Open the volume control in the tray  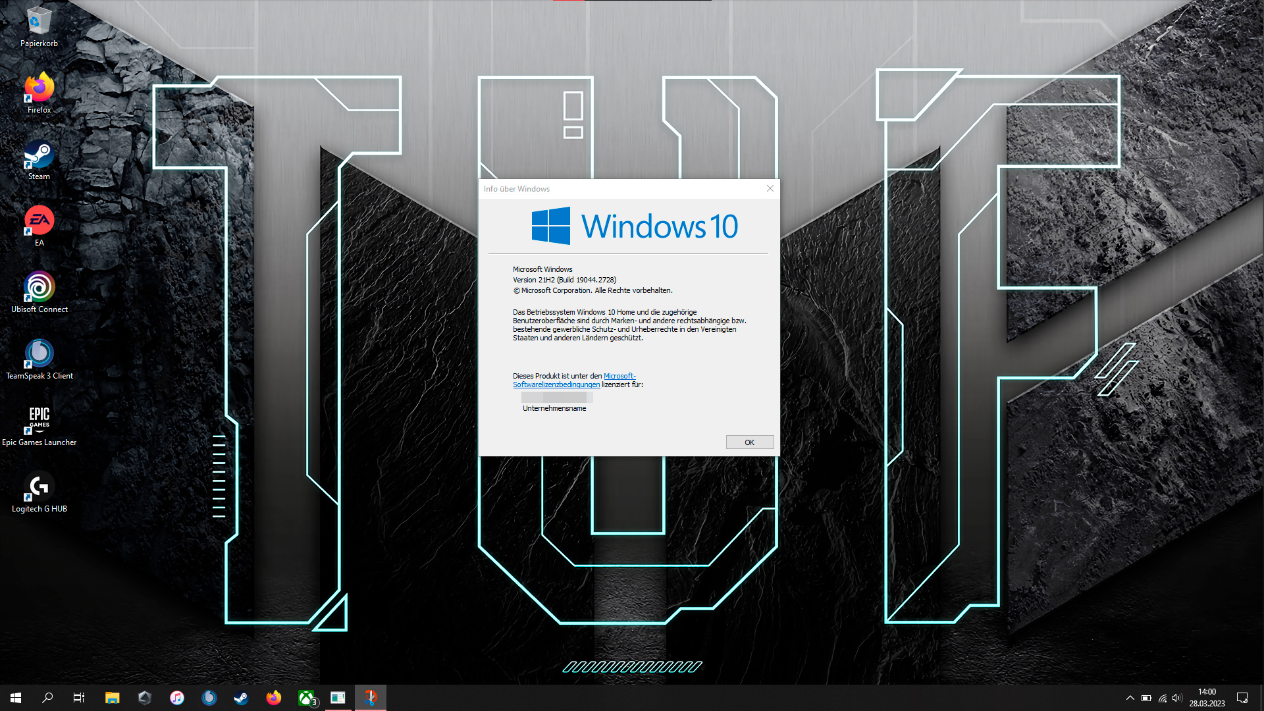coord(1176,697)
